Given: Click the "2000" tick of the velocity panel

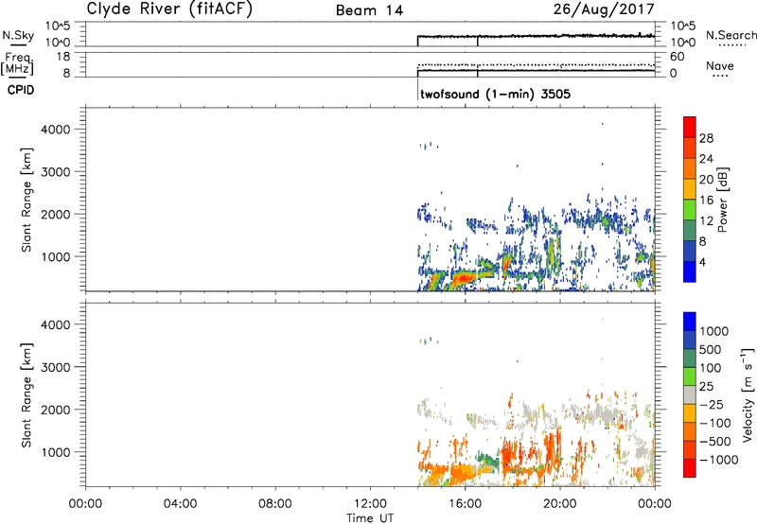Looking at the screenshot, I should point(56,410).
